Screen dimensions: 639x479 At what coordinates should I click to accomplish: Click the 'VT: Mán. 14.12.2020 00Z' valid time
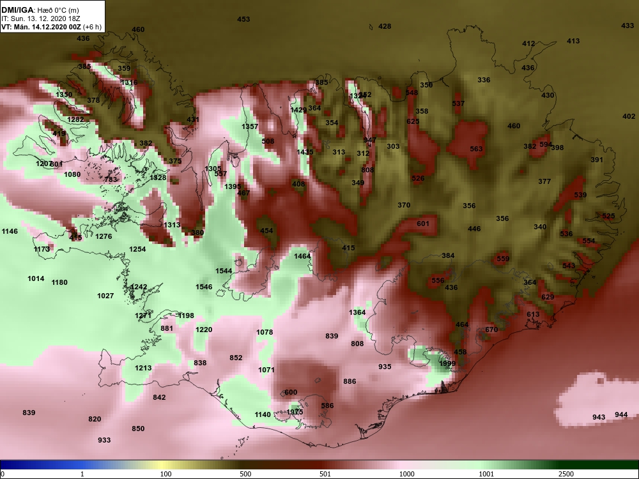[x=41, y=27]
